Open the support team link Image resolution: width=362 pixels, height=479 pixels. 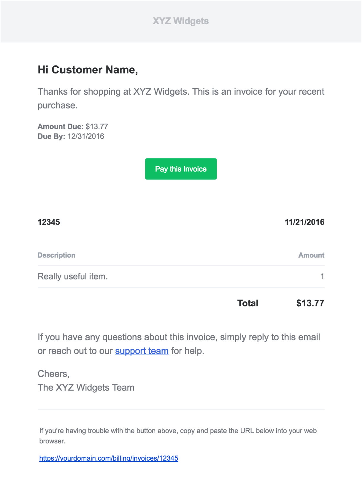[x=142, y=351]
